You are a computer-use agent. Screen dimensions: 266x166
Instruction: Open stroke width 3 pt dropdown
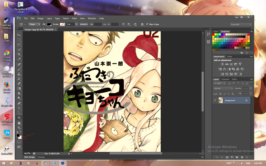76,24
